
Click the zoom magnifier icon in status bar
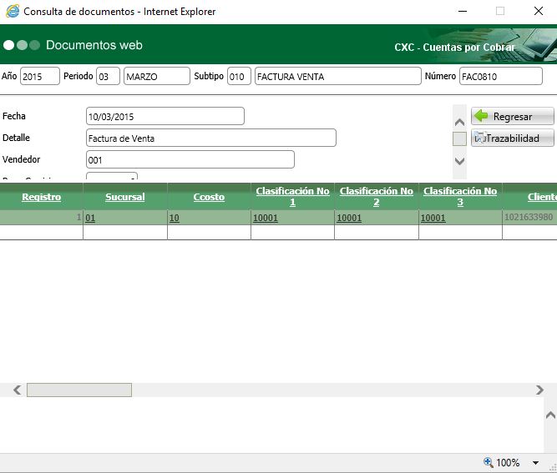(489, 462)
